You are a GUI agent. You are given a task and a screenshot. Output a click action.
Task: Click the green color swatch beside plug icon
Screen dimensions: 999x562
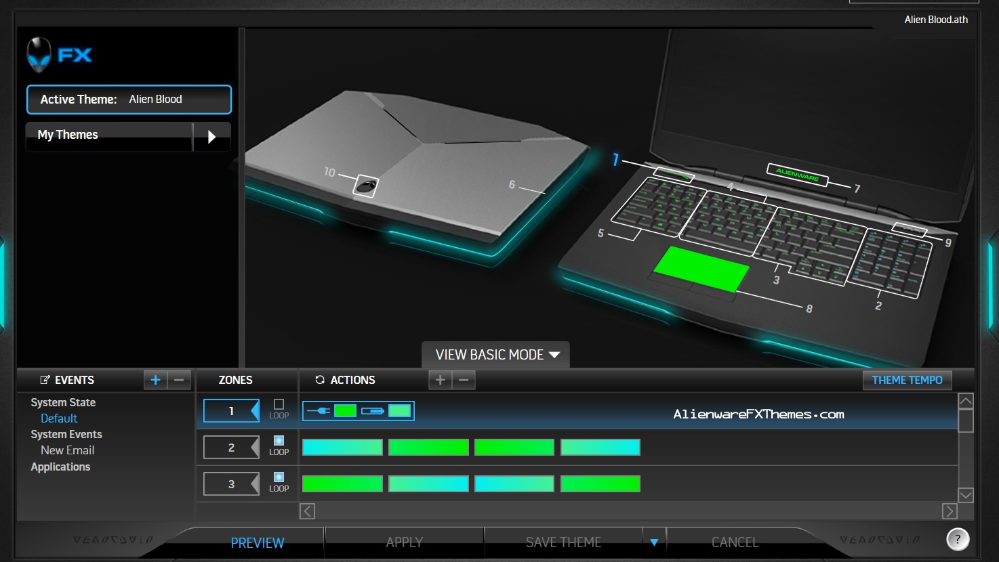point(345,411)
